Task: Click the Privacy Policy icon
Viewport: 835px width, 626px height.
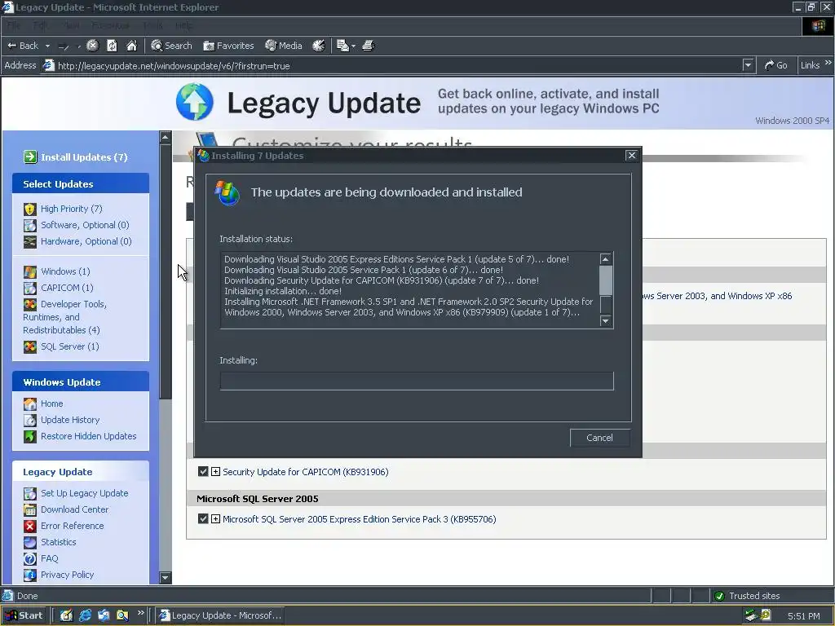Action: point(30,575)
